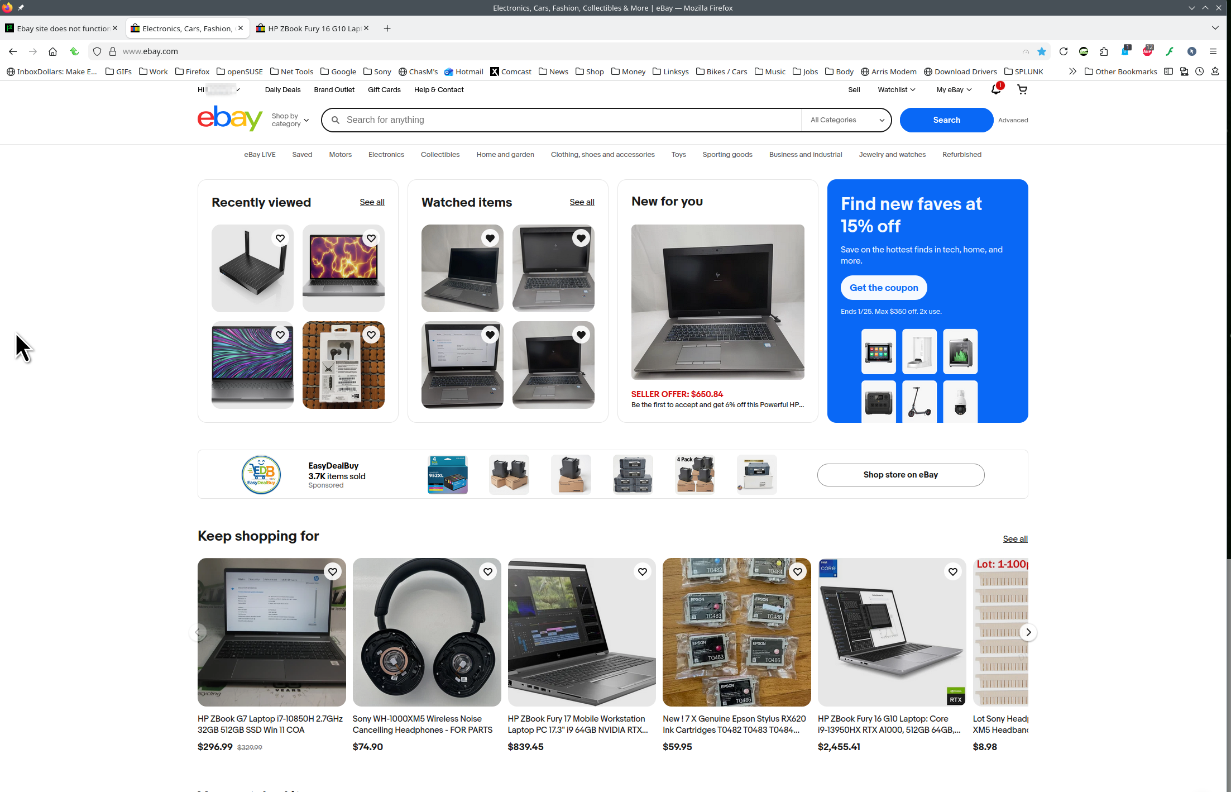Click the eBay logo
Screen dimensions: 1231x792
(x=229, y=119)
